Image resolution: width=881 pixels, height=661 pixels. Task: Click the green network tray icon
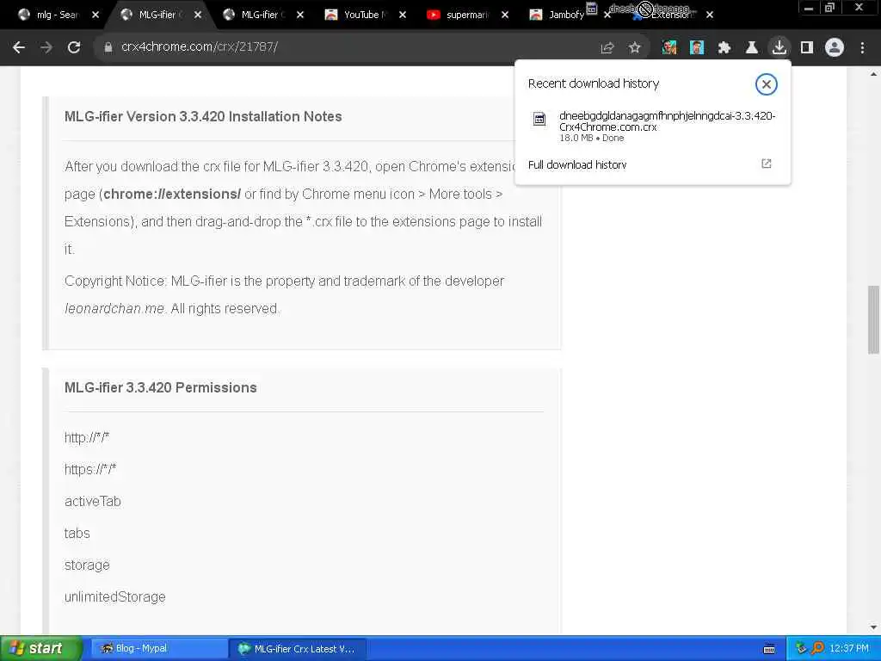point(801,648)
